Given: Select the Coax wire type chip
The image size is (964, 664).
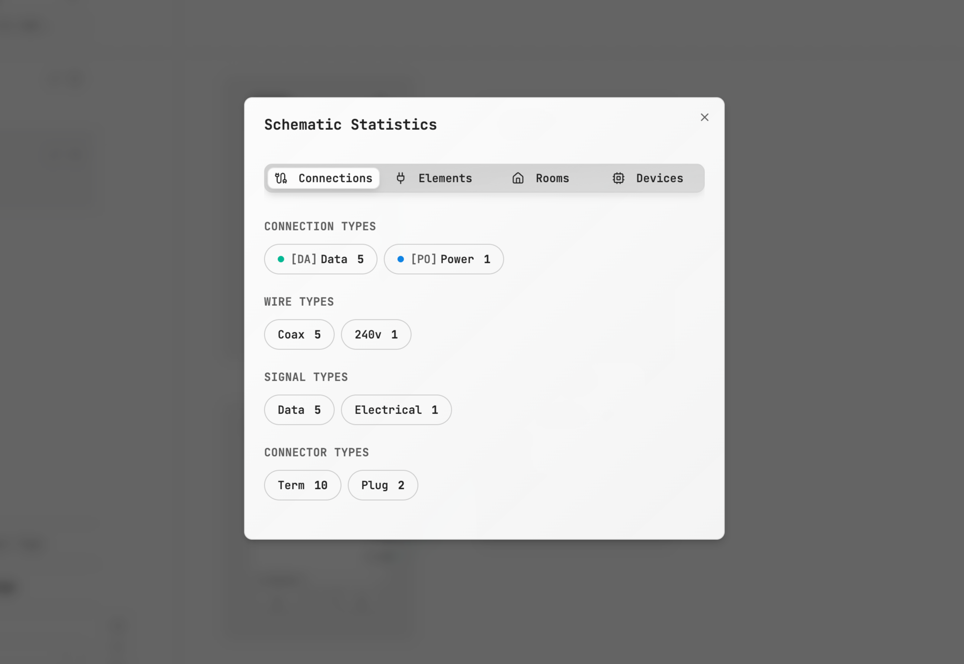Looking at the screenshot, I should pyautogui.click(x=299, y=335).
